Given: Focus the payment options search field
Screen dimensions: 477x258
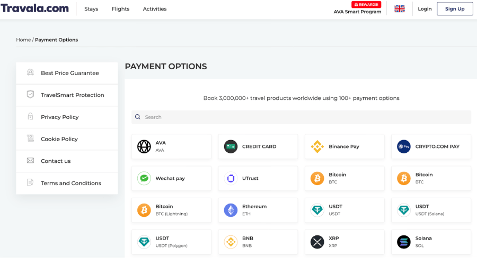Looking at the screenshot, I should tap(301, 117).
